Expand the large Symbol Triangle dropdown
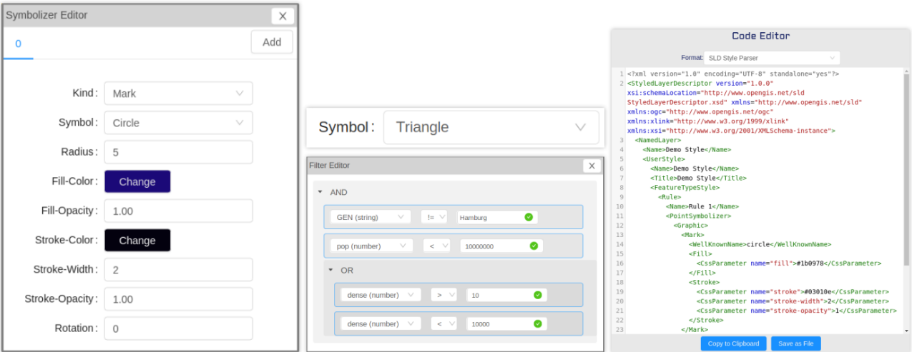 (491, 128)
